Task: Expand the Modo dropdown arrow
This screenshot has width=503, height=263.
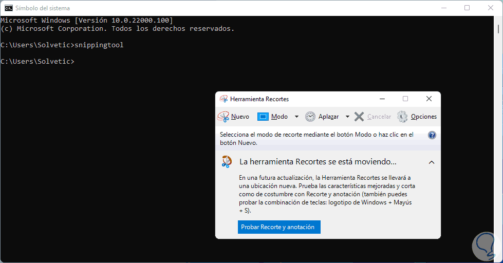Action: pos(297,117)
